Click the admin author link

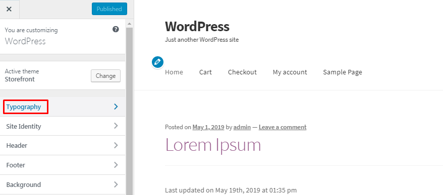point(242,127)
